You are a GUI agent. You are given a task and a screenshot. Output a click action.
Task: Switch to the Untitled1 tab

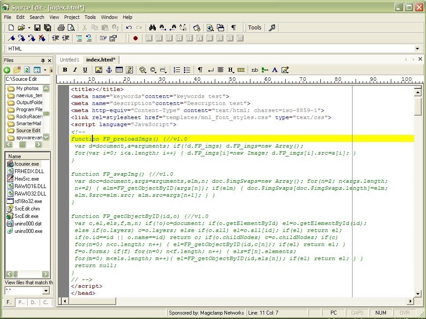click(x=69, y=60)
